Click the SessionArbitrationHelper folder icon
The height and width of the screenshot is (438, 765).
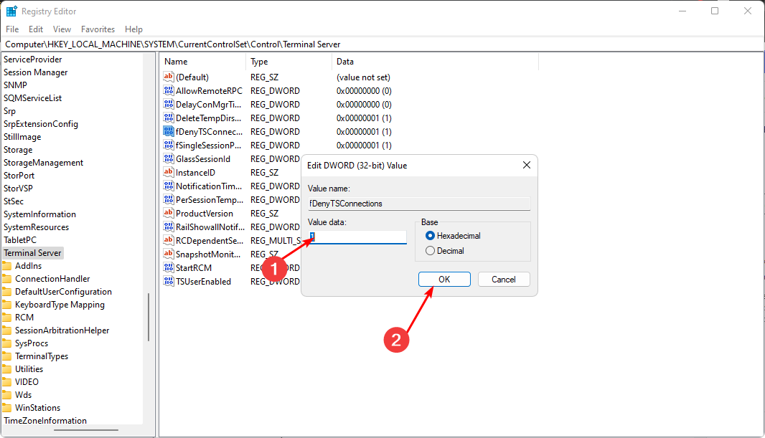6,330
